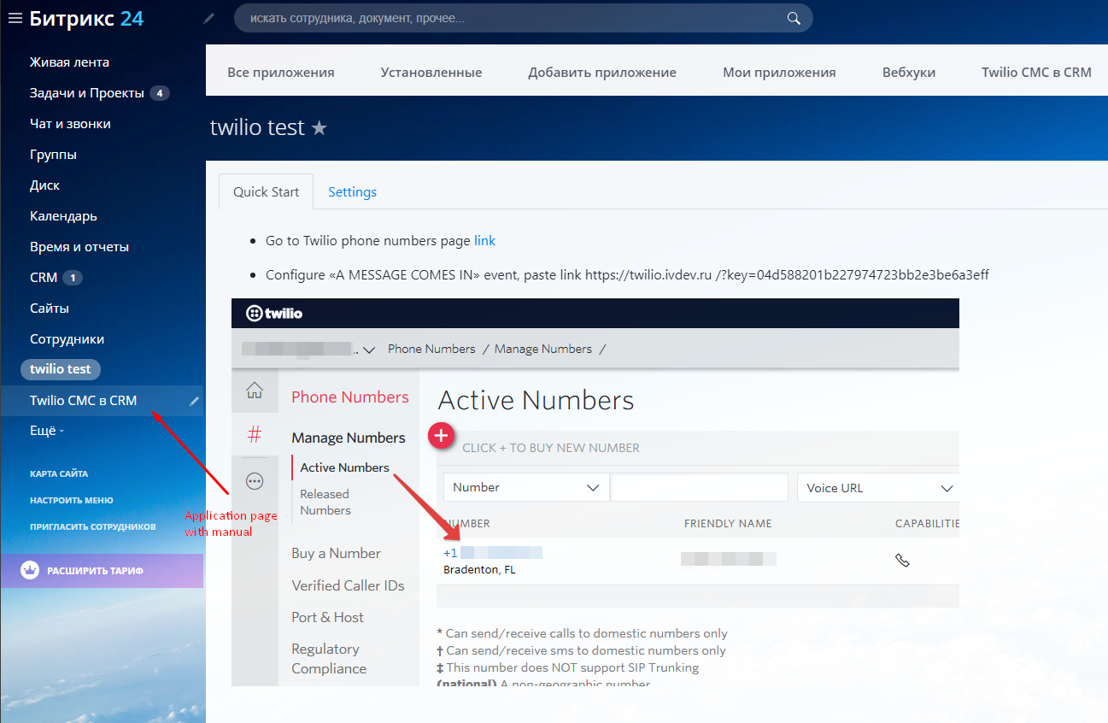Click the Phone Numbers breadcrumb in Twilio
The image size is (1108, 723).
[x=431, y=349]
